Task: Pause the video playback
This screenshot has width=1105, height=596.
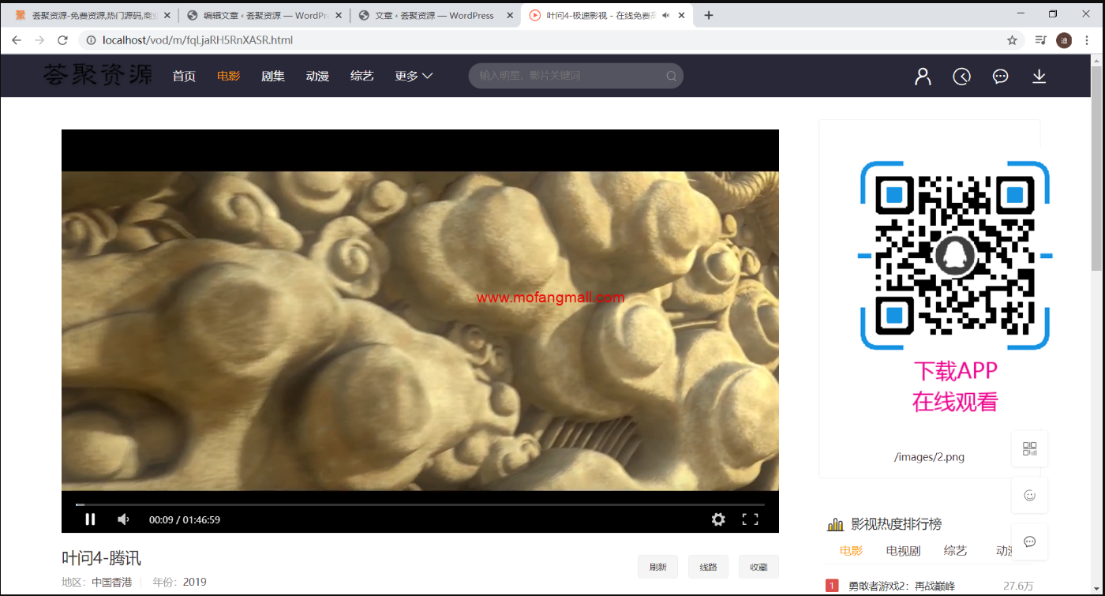Action: pyautogui.click(x=90, y=519)
